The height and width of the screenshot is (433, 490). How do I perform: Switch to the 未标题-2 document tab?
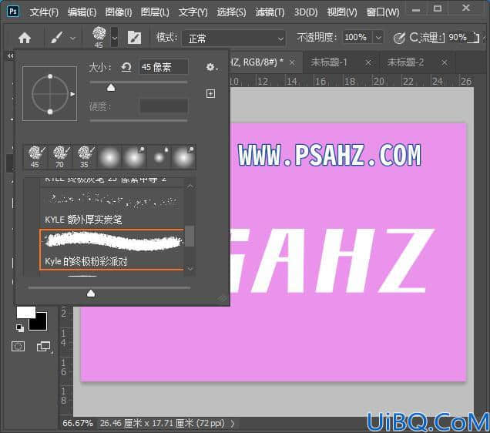pyautogui.click(x=405, y=62)
